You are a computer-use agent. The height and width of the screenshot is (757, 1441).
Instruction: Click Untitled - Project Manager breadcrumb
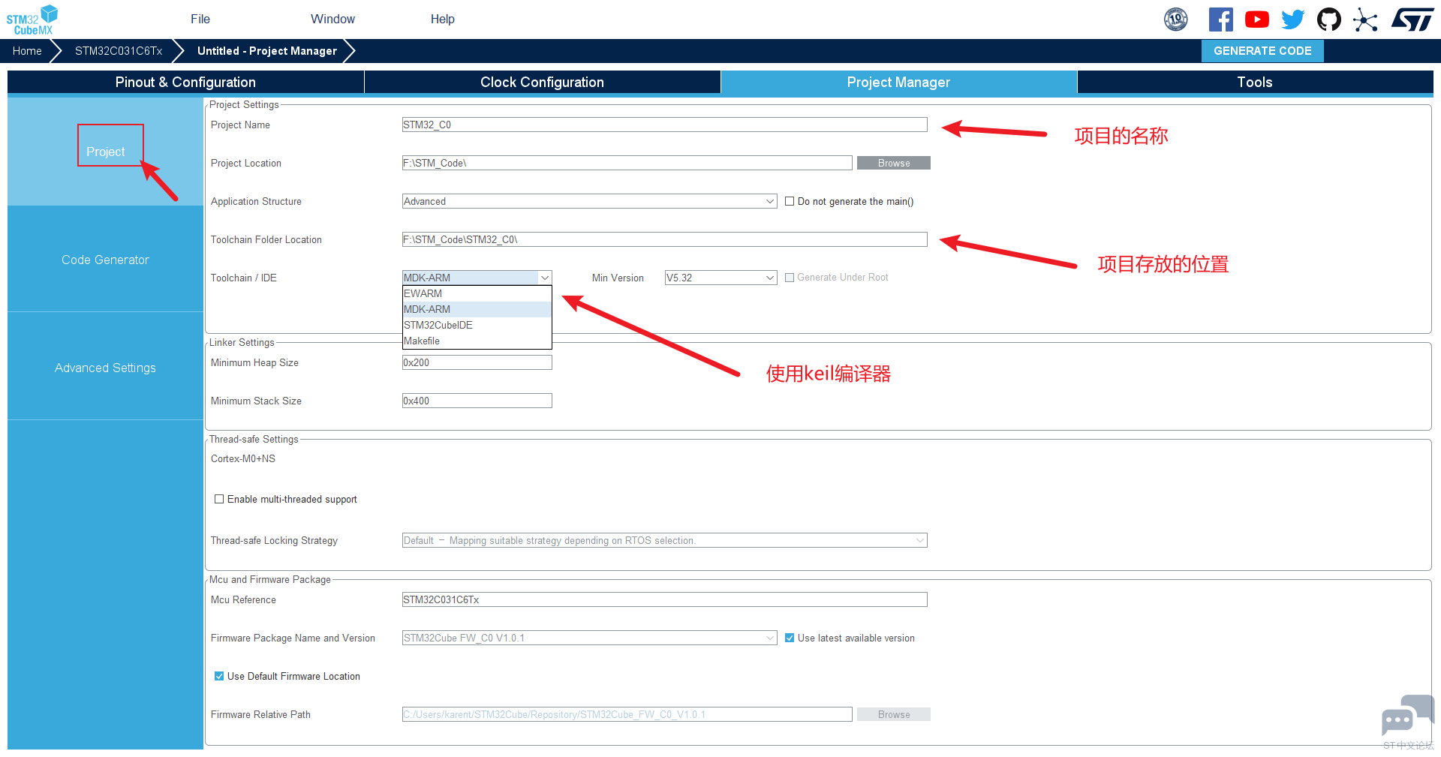click(267, 51)
